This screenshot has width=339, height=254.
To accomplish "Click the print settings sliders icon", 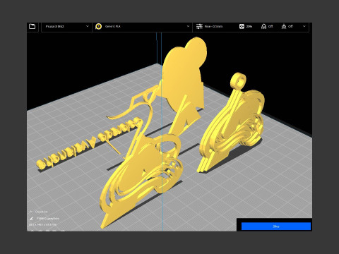I will point(199,26).
